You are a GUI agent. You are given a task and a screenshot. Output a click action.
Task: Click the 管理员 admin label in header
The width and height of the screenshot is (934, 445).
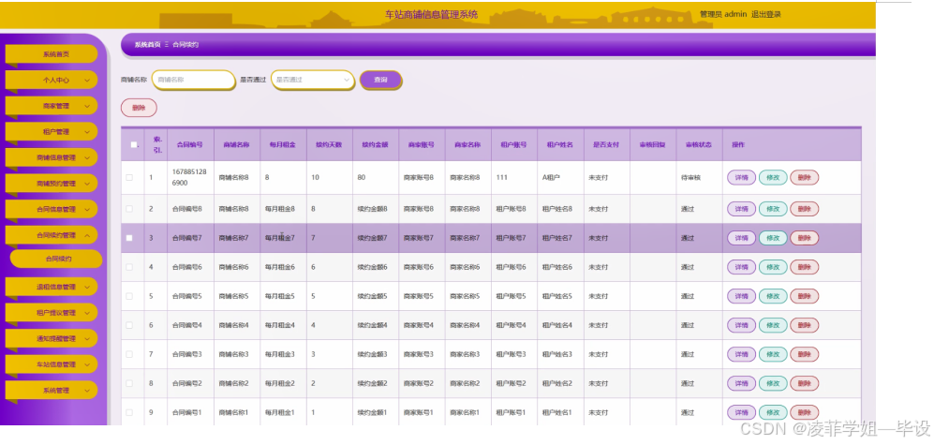pos(723,14)
